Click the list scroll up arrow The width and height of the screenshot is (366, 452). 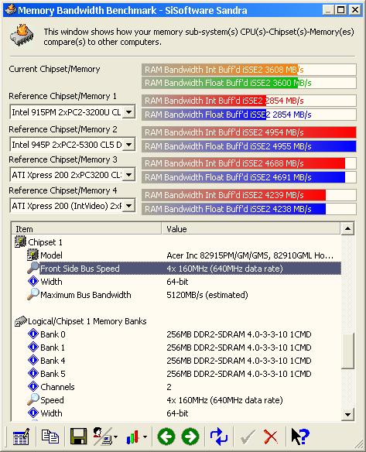347,229
